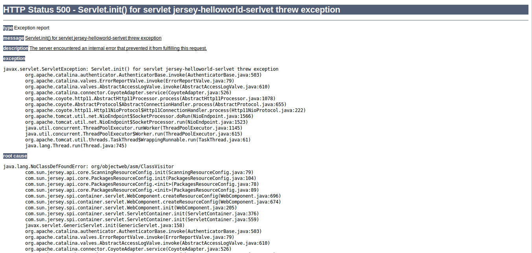Click the TaskThread$WrappingRunnable.run line

(138, 140)
